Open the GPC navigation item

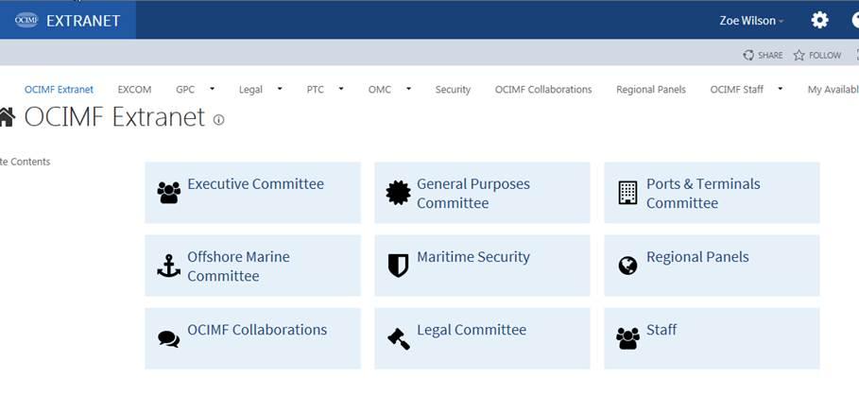(x=185, y=89)
